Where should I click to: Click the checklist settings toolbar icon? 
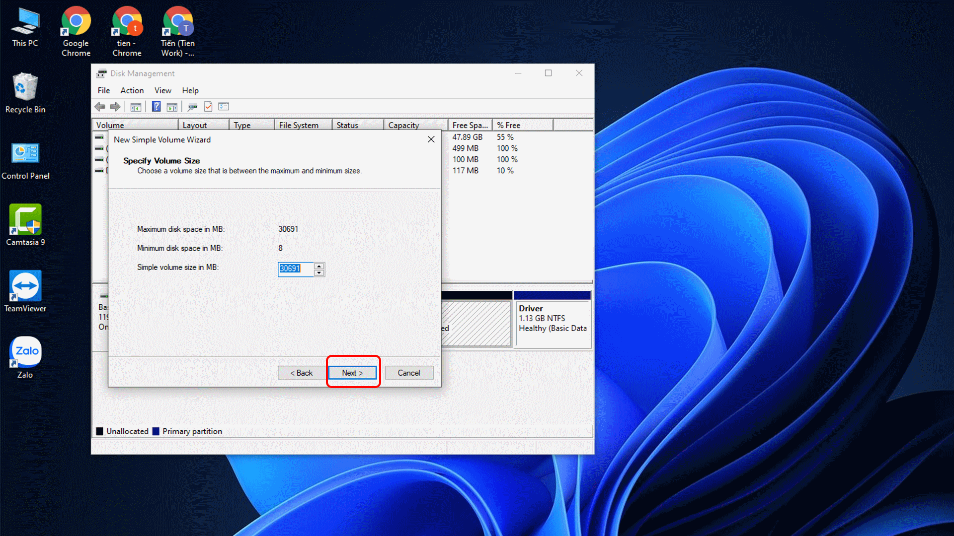click(224, 107)
